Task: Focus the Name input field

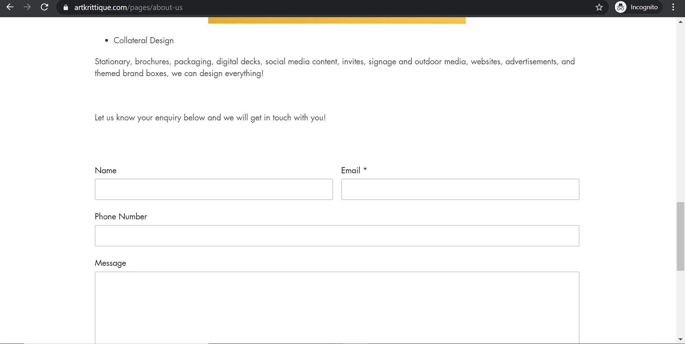Action: 214,189
